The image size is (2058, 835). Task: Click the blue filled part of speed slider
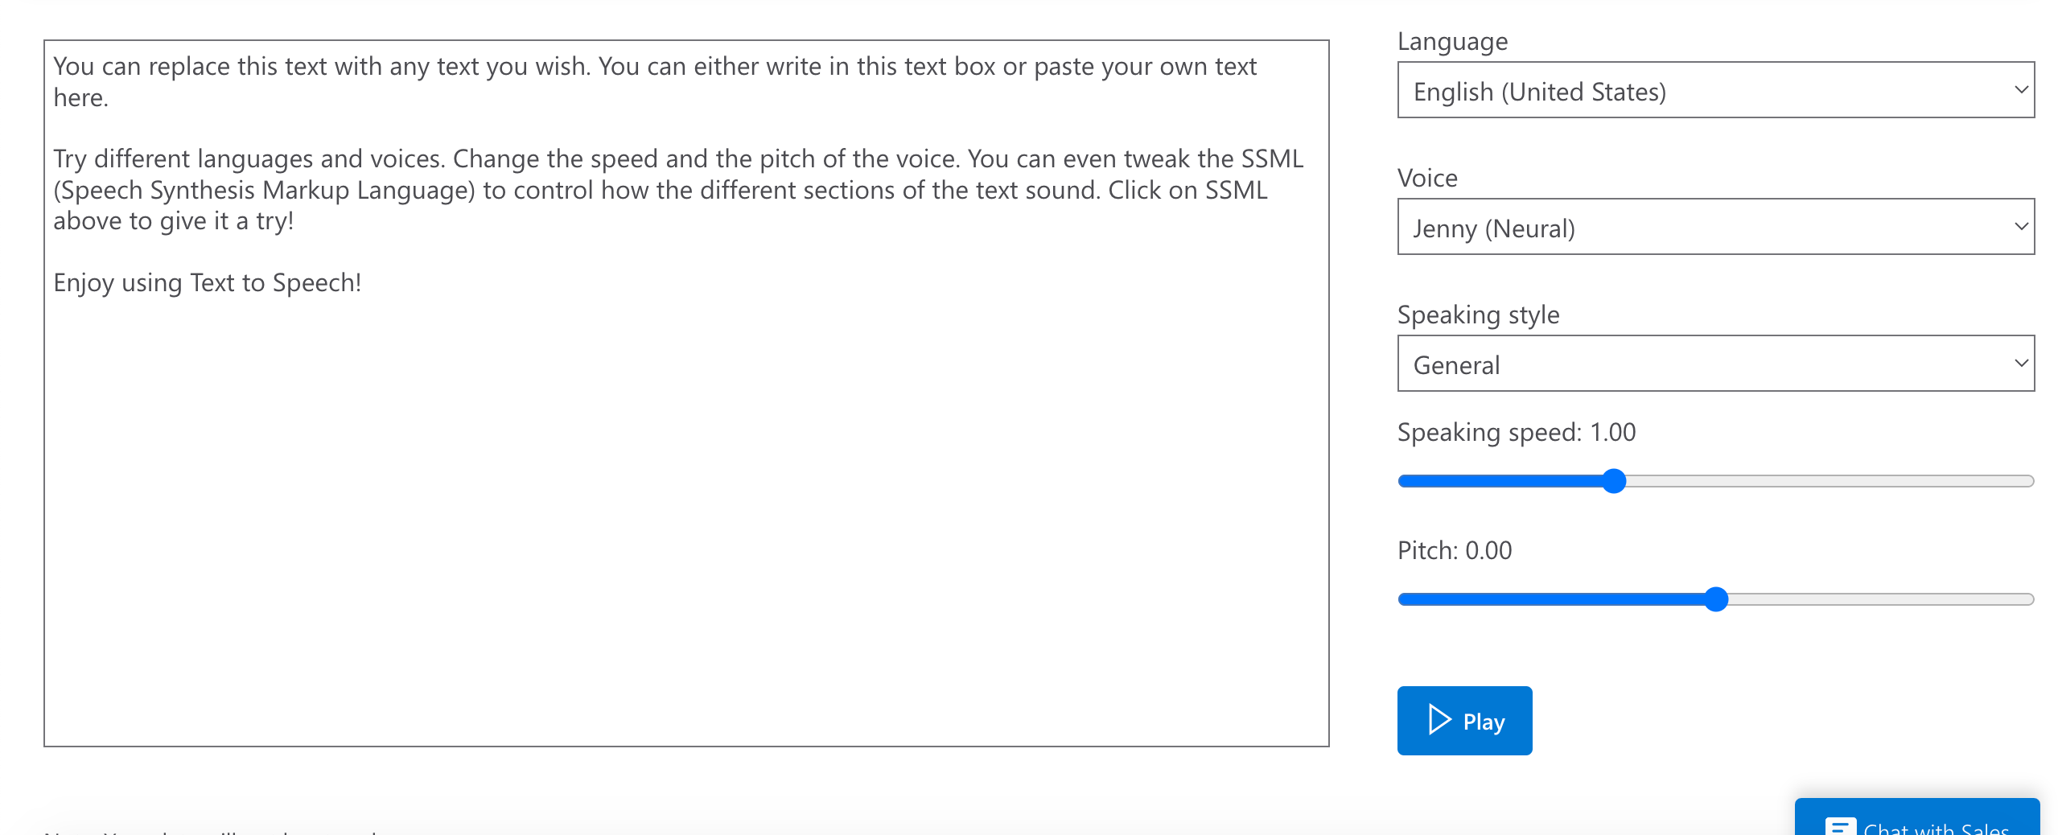pos(1500,481)
